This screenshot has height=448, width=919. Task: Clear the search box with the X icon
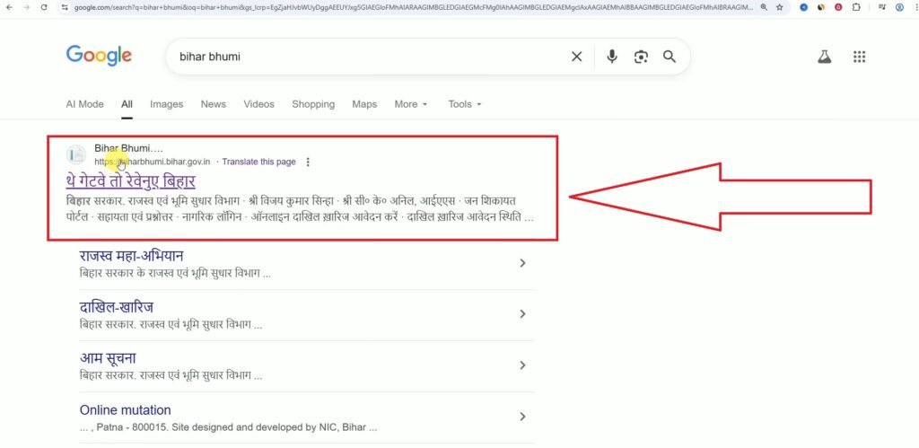(577, 57)
